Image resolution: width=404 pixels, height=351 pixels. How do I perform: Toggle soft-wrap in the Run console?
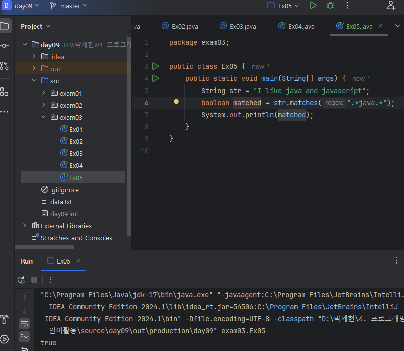click(24, 324)
